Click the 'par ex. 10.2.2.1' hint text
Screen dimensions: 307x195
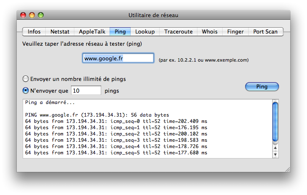coord(204,60)
